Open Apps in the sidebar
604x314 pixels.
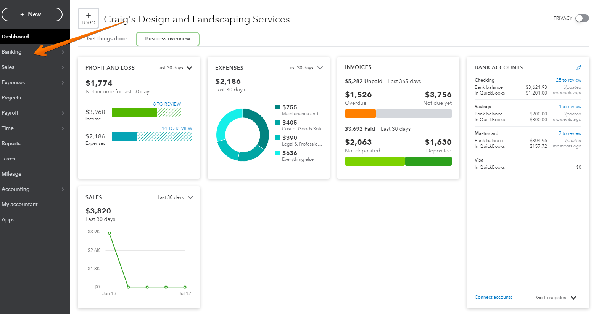(35, 219)
